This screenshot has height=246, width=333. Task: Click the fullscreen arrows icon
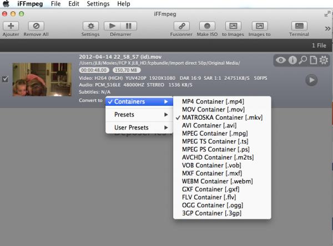click(x=327, y=14)
